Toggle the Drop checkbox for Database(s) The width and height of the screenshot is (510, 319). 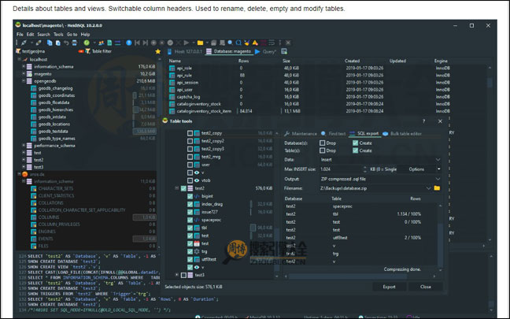pyautogui.click(x=322, y=143)
